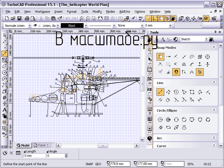
Task: Open the Modify menu
Action: [x=97, y=12]
